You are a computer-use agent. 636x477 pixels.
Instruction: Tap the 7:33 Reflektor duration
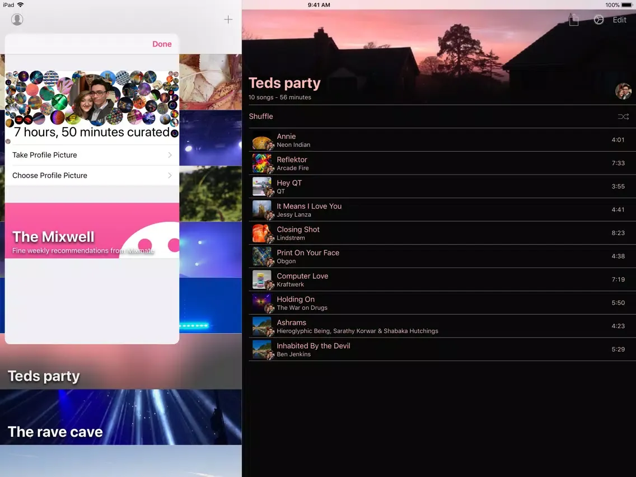618,163
